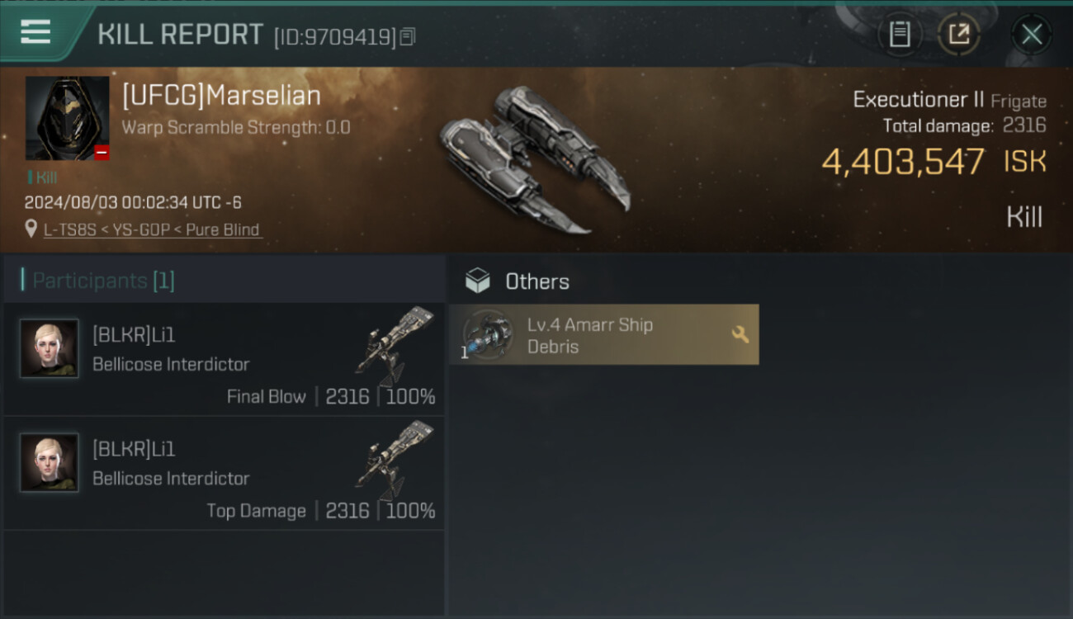Click Bellicose ship icon in Final Blow row
The height and width of the screenshot is (619, 1073).
(x=396, y=345)
